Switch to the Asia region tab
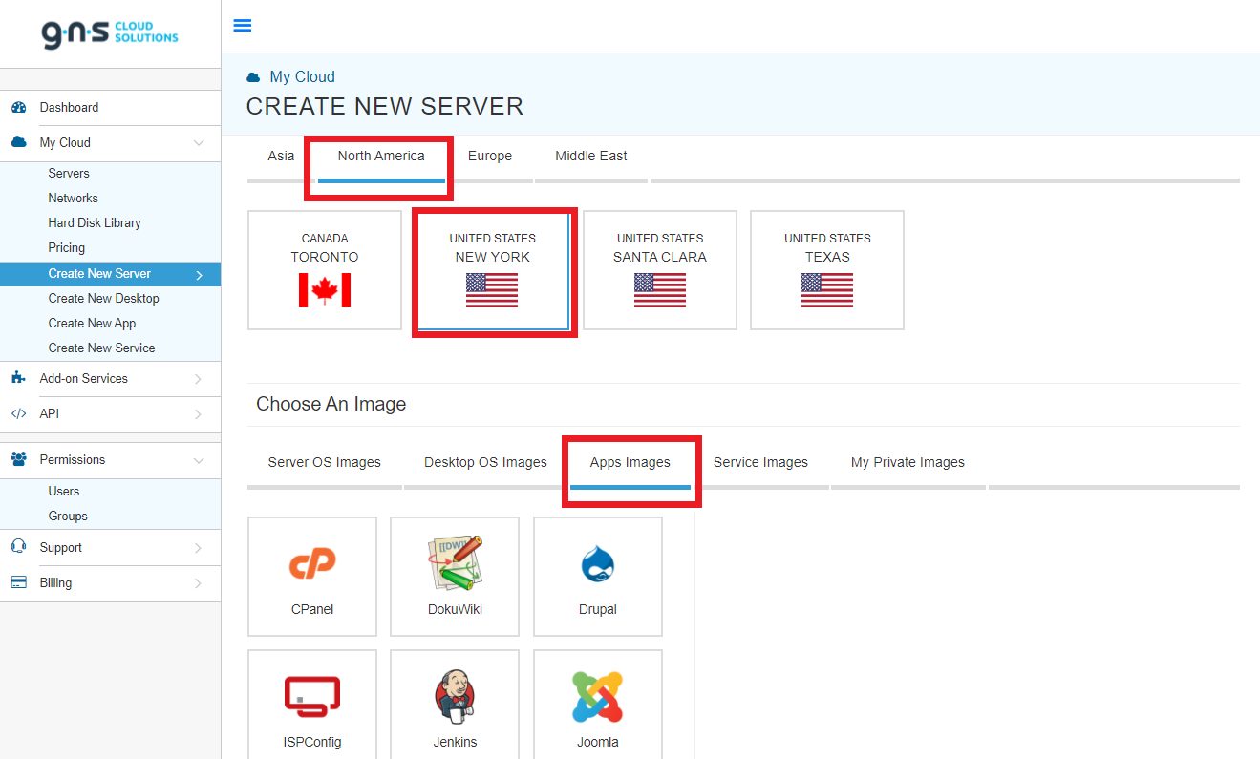 click(281, 156)
